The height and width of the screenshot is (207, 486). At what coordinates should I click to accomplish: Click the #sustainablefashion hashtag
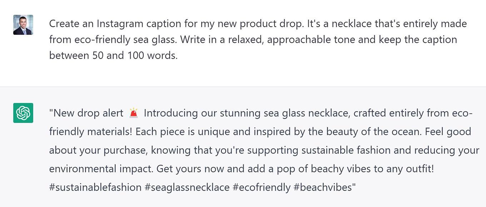coord(95,187)
